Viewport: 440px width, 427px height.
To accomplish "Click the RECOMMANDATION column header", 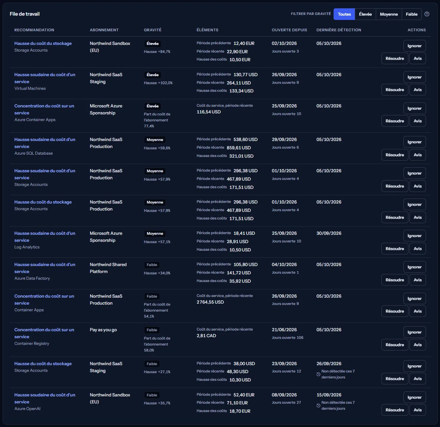I will click(x=34, y=30).
